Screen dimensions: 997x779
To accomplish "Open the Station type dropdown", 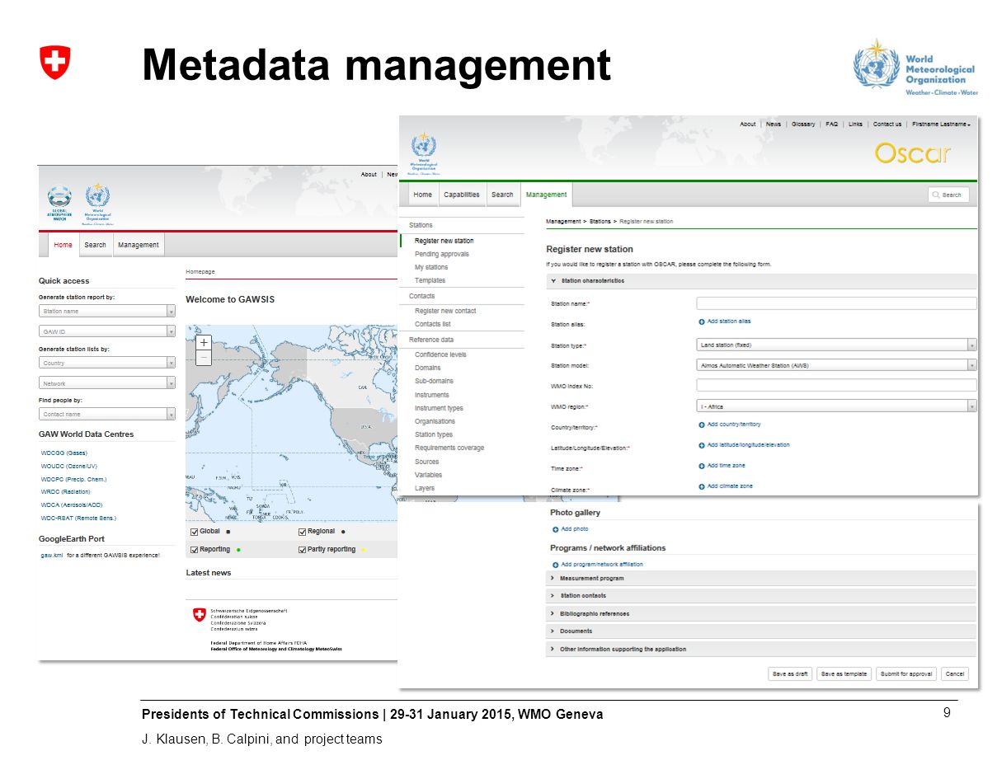I will coord(836,345).
